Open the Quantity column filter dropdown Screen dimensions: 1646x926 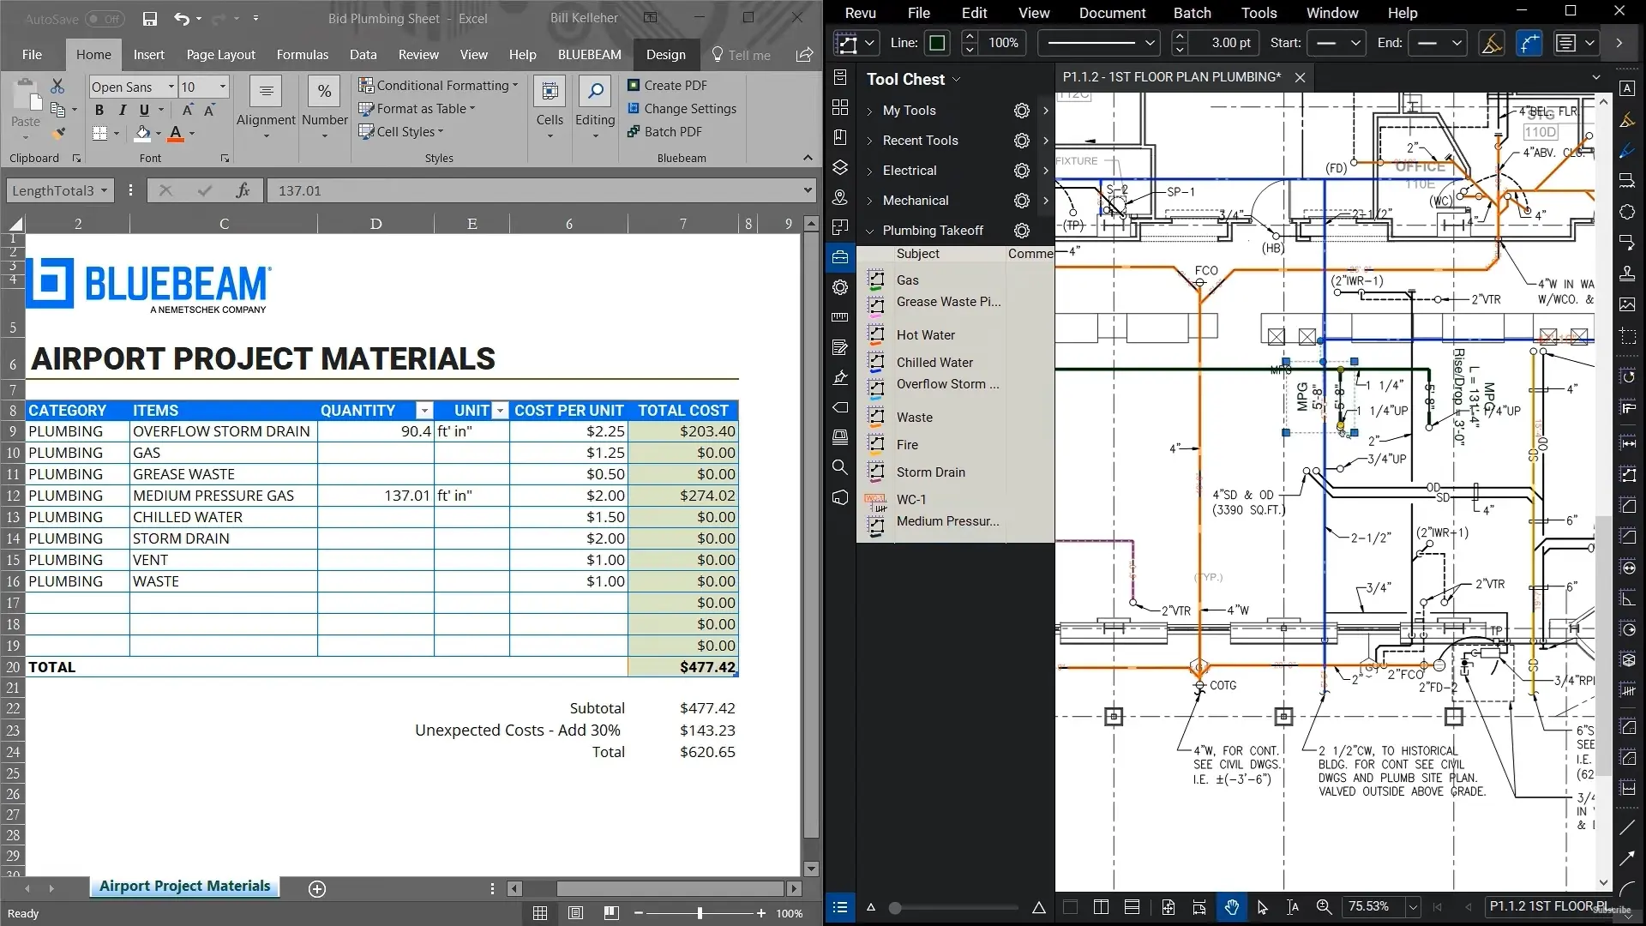(424, 411)
